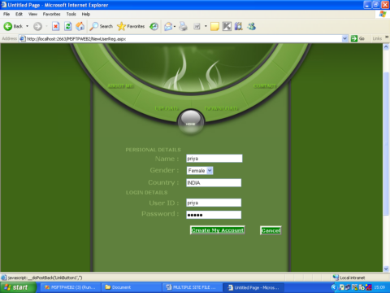Print the page with printer icon
The height and width of the screenshot is (293, 390).
184,26
